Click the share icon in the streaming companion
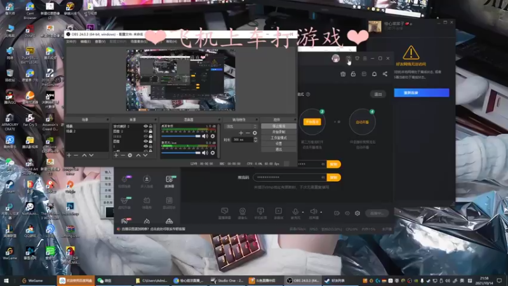508x286 pixels. [x=385, y=74]
